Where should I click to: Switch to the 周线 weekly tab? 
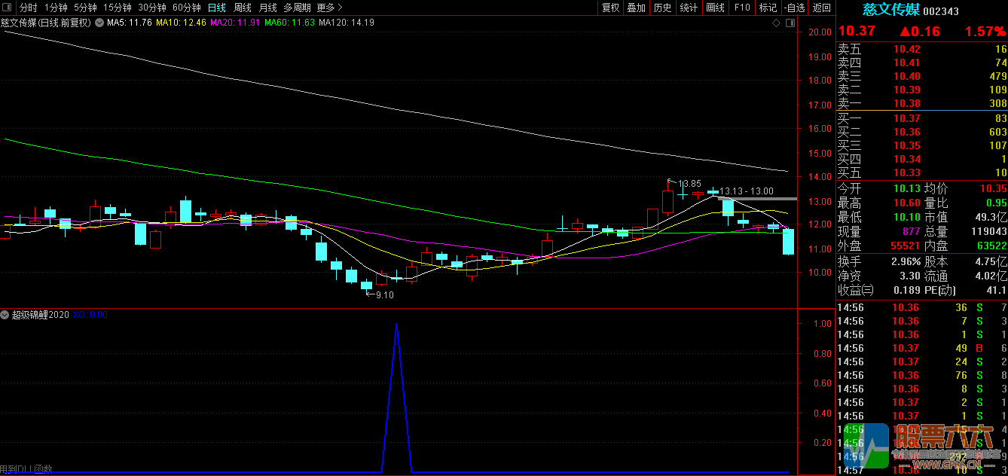[x=242, y=8]
